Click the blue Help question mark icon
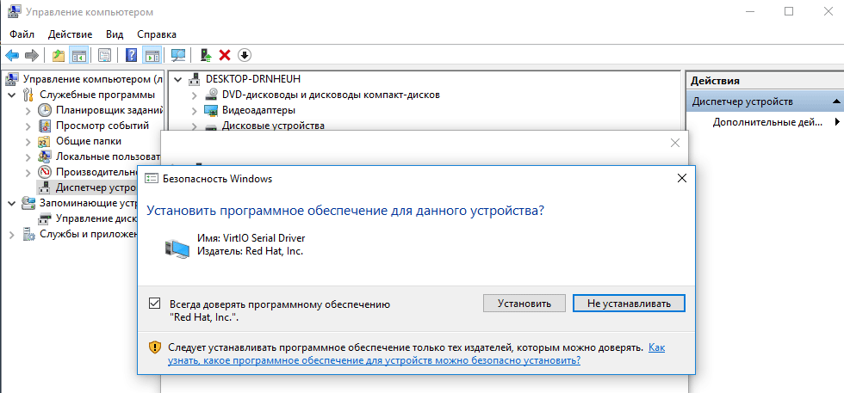The width and height of the screenshot is (844, 393). click(x=131, y=55)
